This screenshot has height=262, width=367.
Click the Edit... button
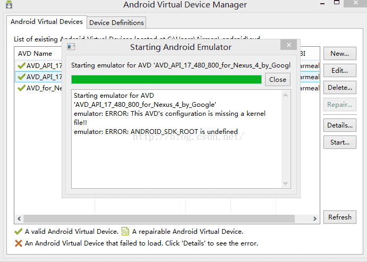tap(339, 71)
